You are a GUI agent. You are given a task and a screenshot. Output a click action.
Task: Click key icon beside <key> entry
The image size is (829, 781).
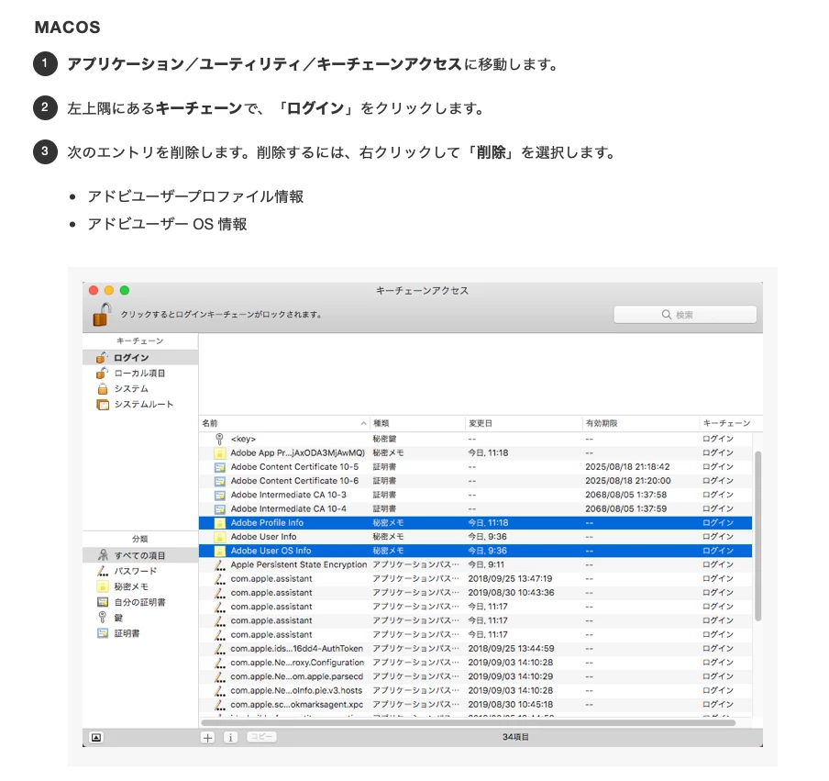coord(219,439)
